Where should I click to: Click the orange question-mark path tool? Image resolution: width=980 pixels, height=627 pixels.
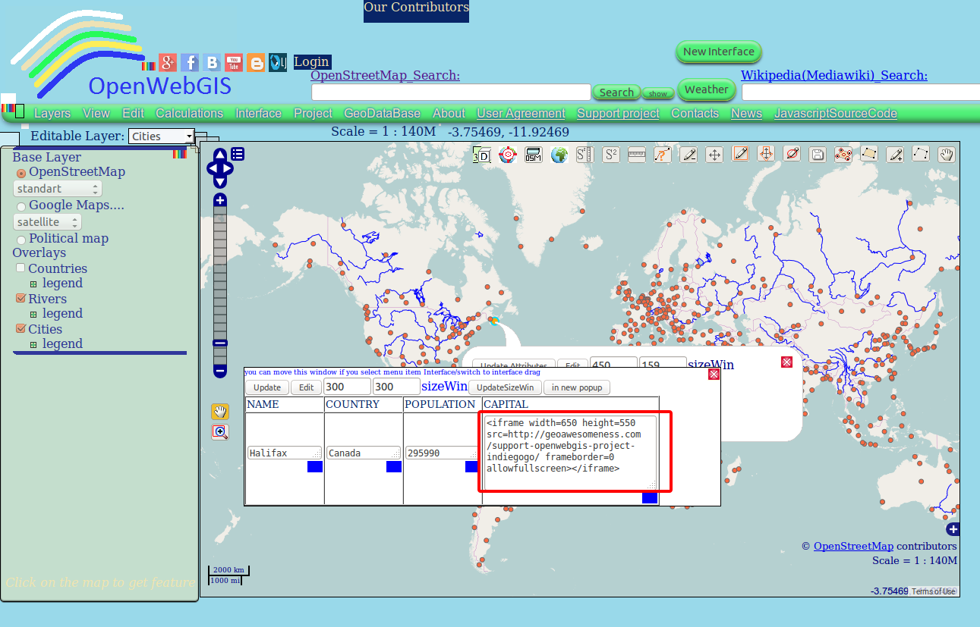[663, 155]
